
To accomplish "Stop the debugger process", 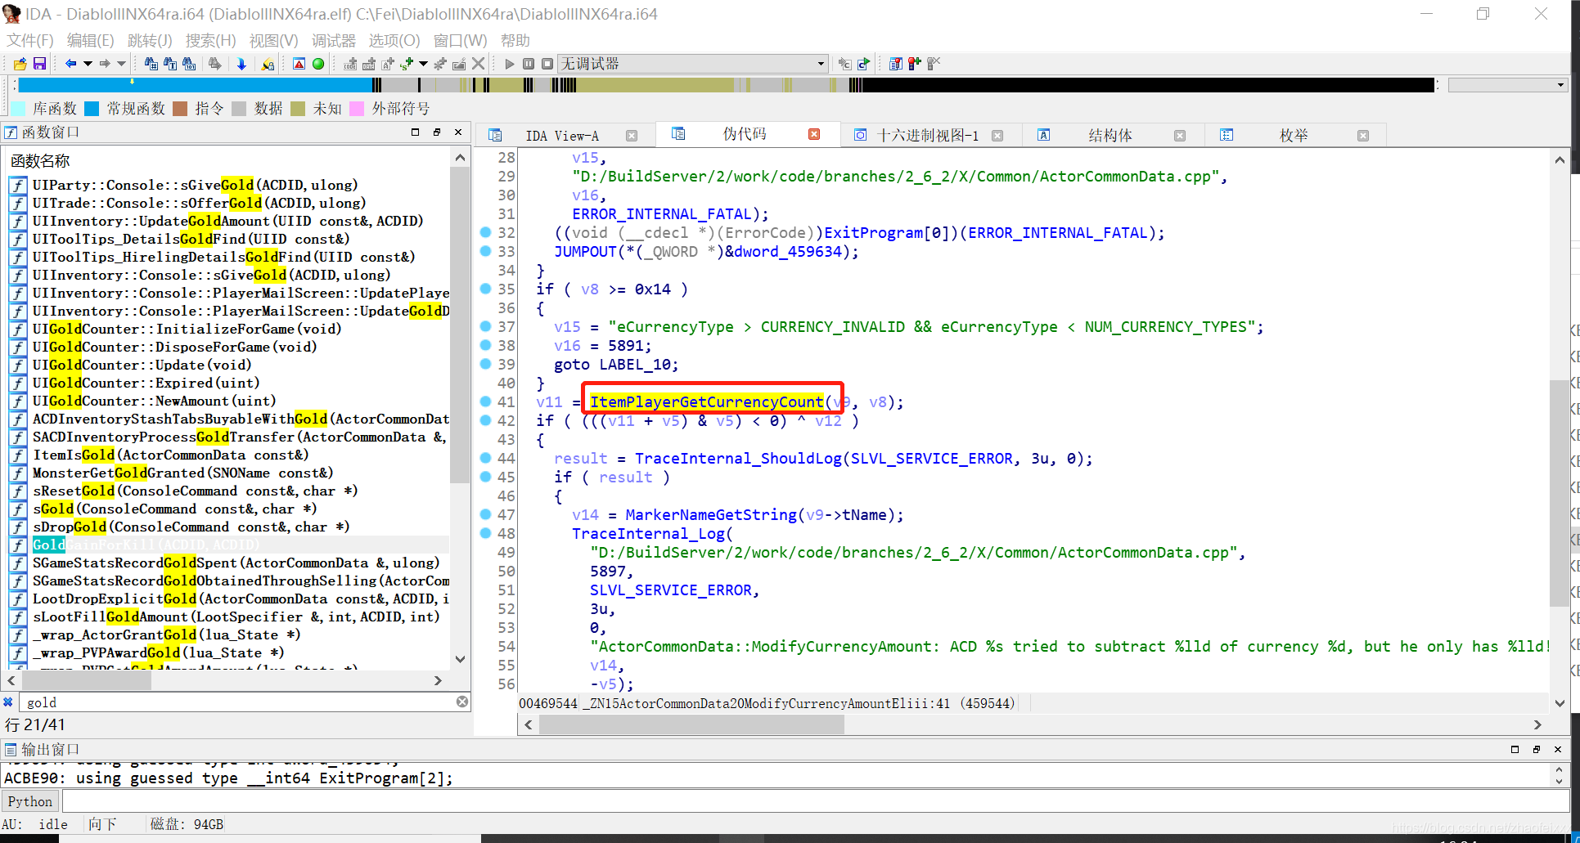I will [x=547, y=64].
